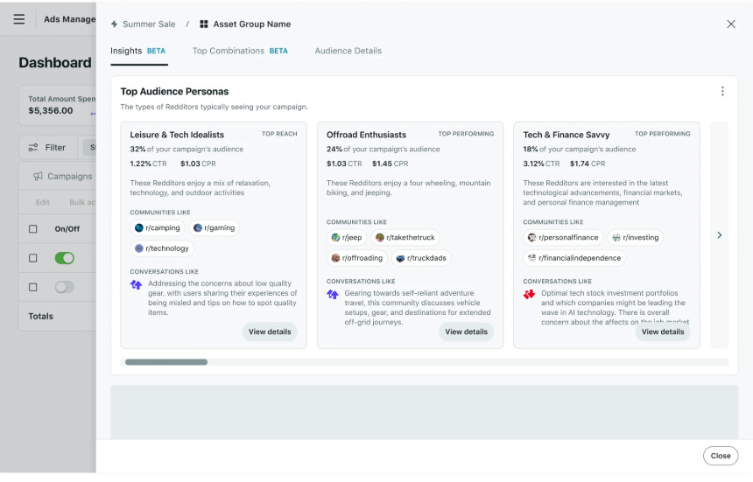
Task: Click the upvote arrows icon in Offroad Enthusiasts
Action: point(333,295)
